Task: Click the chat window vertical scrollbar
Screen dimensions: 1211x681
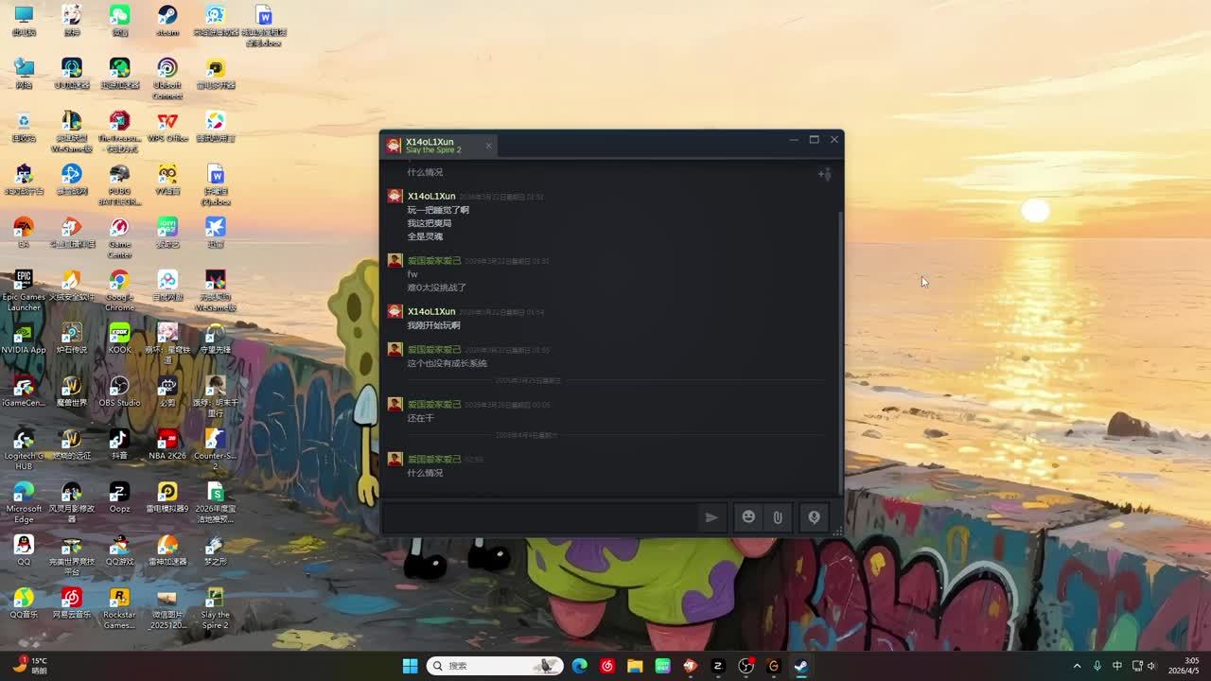Action: tap(839, 350)
